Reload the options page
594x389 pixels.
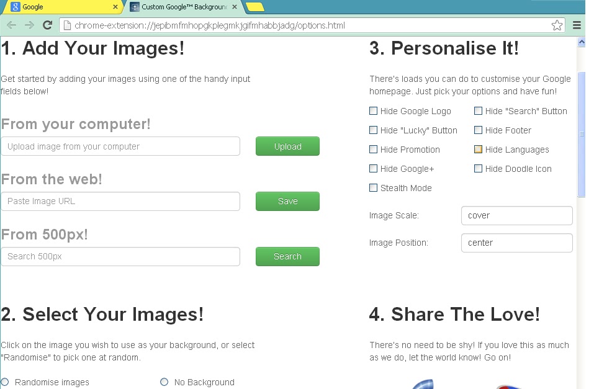[x=47, y=26]
